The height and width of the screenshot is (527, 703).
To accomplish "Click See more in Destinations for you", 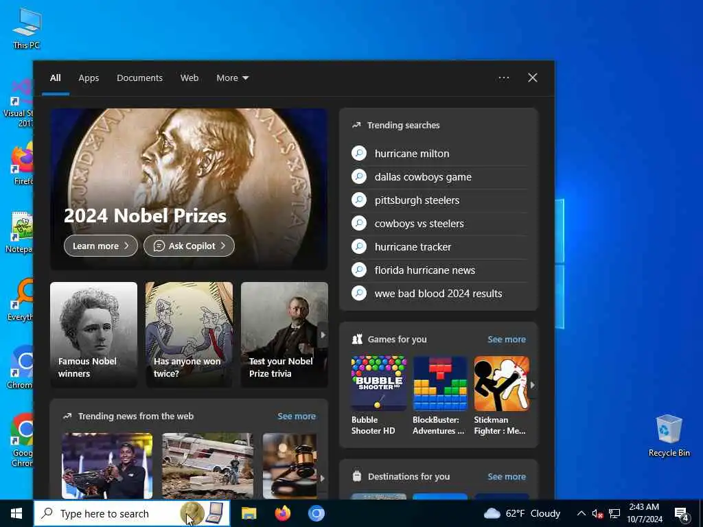I will tap(507, 476).
